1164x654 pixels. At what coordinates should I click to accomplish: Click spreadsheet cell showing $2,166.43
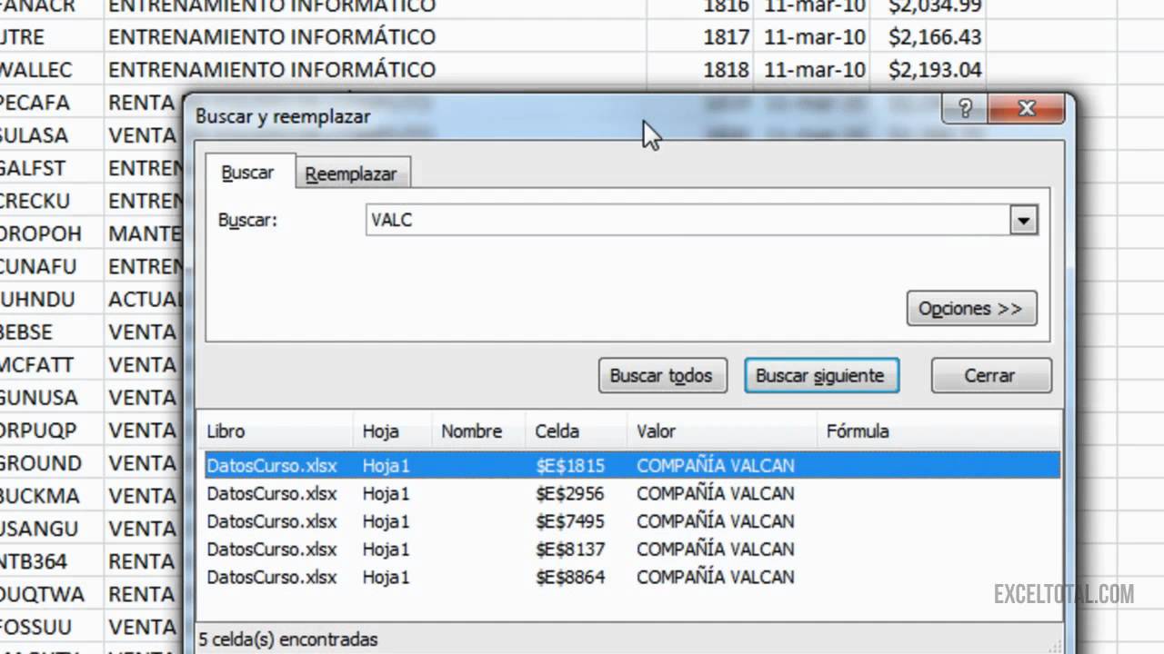click(928, 37)
